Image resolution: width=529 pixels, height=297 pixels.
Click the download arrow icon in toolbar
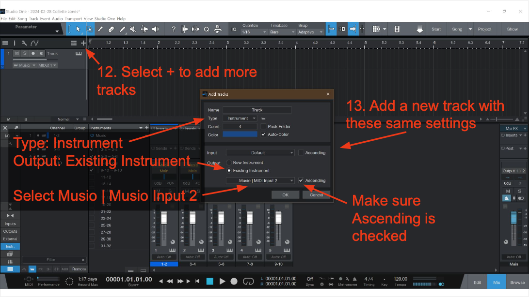click(x=419, y=30)
